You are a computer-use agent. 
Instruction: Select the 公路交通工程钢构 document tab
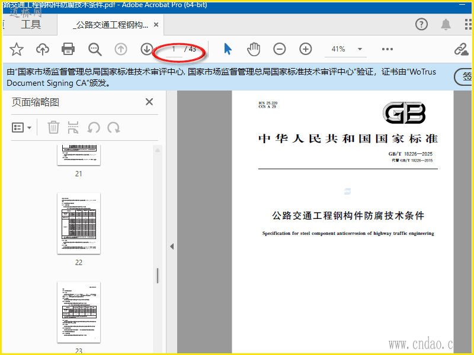111,25
